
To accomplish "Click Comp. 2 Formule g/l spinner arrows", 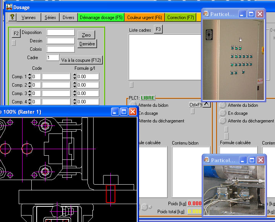I will (74, 85).
